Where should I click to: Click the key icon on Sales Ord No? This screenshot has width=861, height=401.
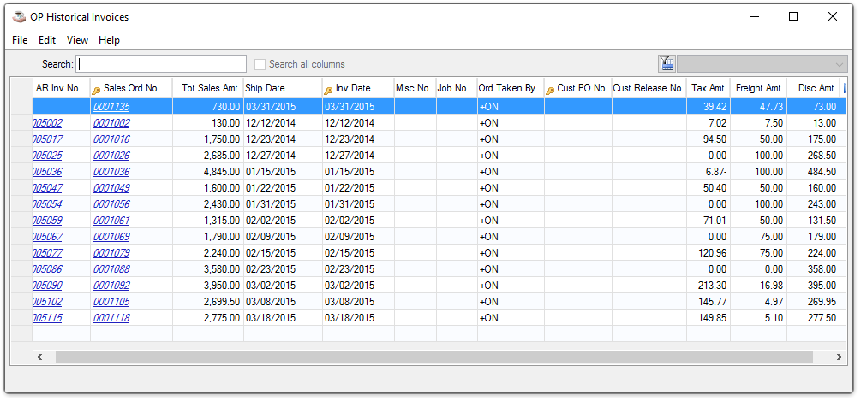(x=96, y=89)
